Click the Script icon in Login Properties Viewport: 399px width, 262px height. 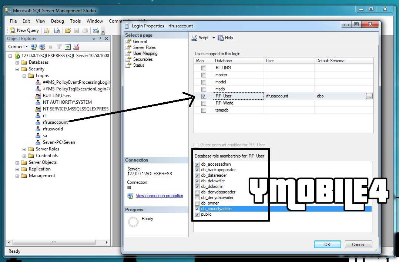point(195,38)
